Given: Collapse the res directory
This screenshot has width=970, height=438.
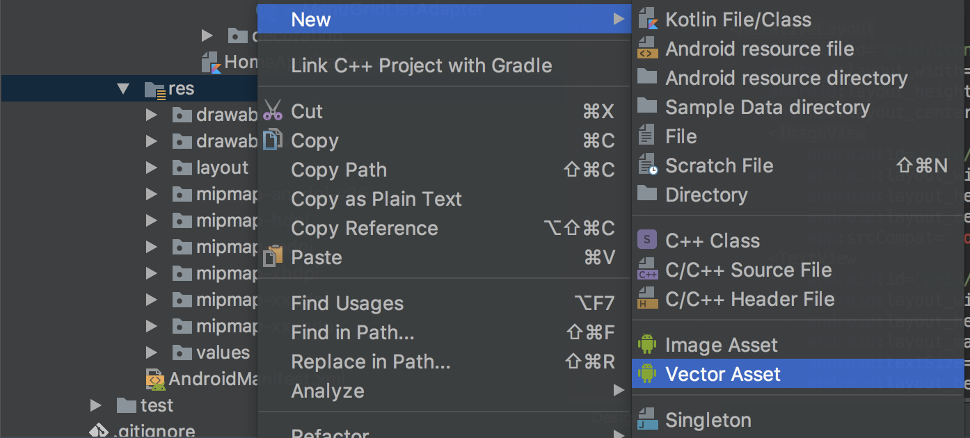Looking at the screenshot, I should pos(122,88).
